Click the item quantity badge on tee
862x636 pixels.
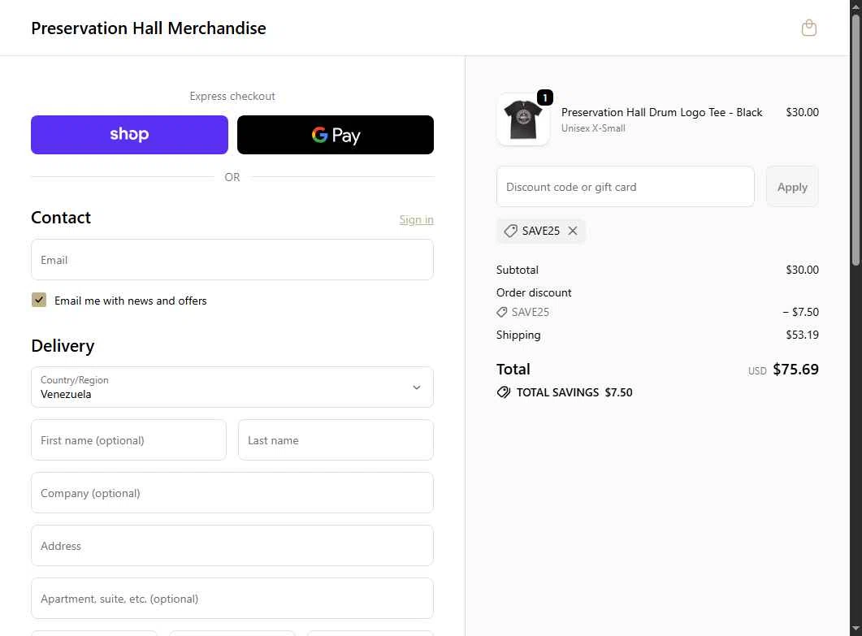(545, 97)
